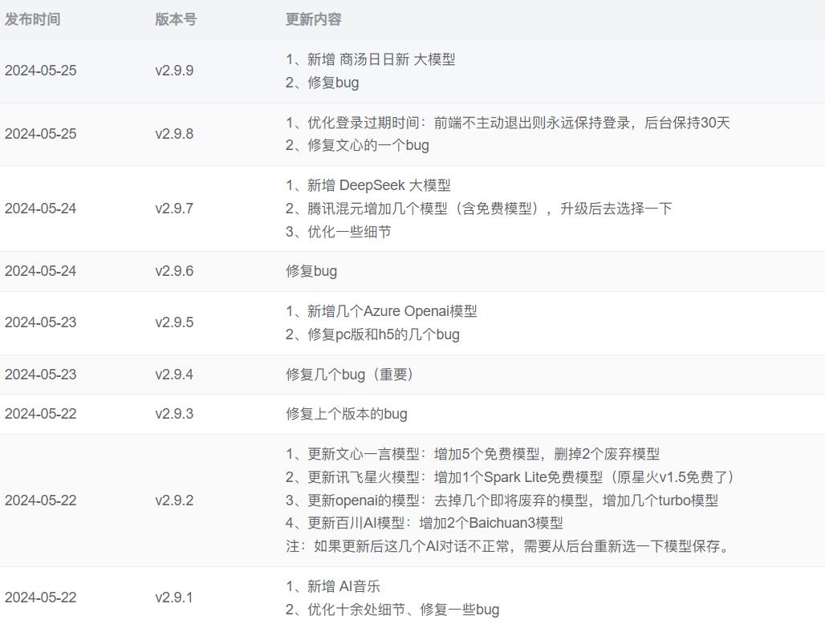Screen dimensions: 825x628
Task: Select version cell v2.9.9
Action: [x=174, y=71]
